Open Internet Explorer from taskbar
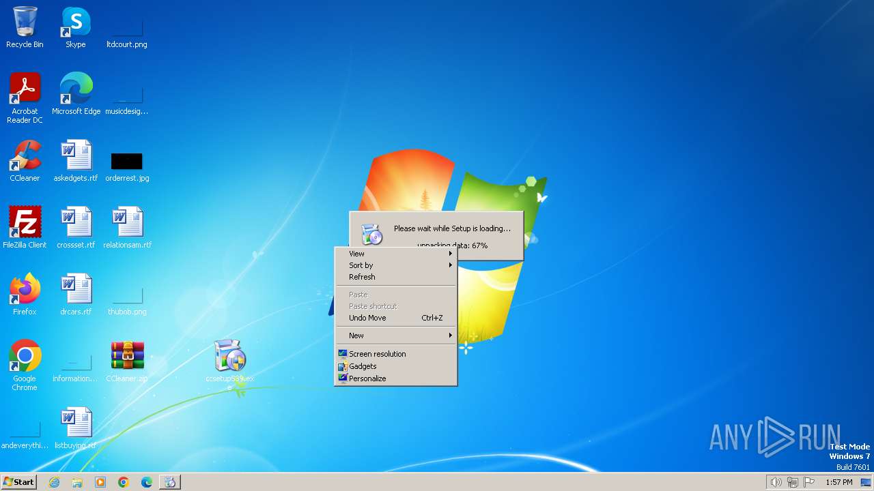The height and width of the screenshot is (491, 874). (x=55, y=482)
